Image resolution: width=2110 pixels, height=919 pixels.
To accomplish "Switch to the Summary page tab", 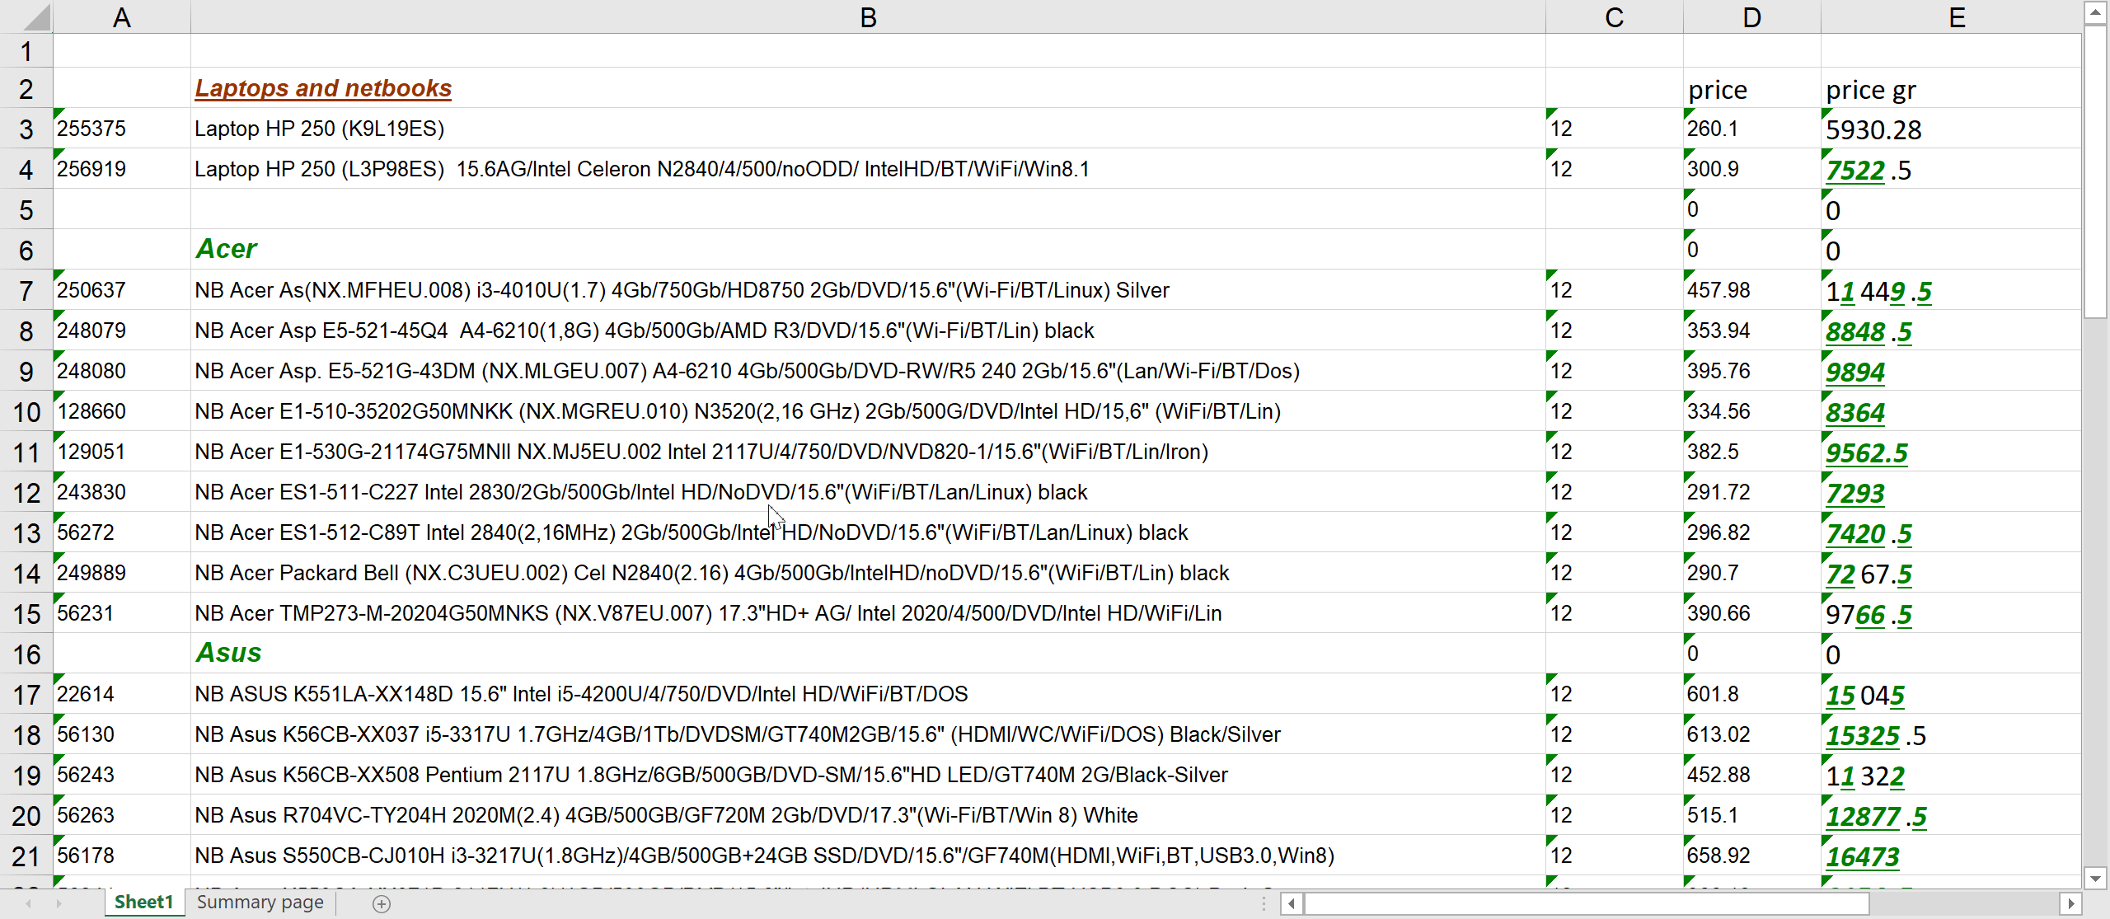I will [x=260, y=903].
